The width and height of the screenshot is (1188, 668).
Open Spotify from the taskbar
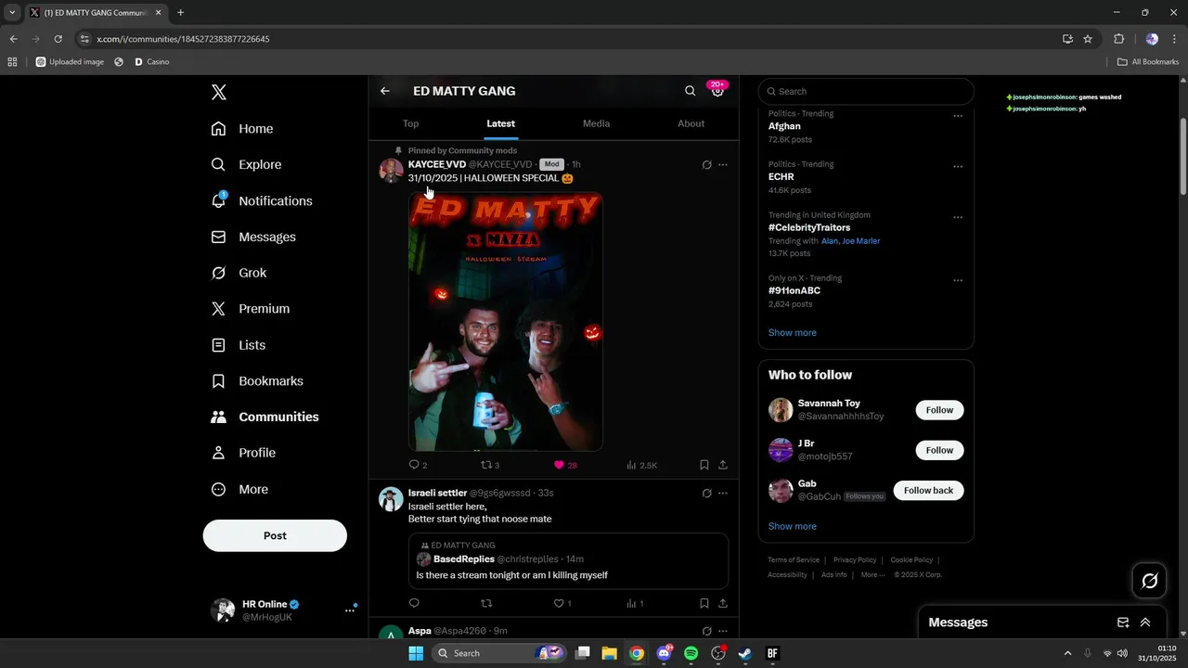[691, 653]
